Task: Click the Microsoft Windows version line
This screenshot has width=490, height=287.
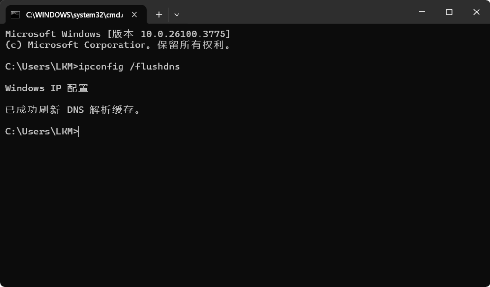Action: (118, 34)
